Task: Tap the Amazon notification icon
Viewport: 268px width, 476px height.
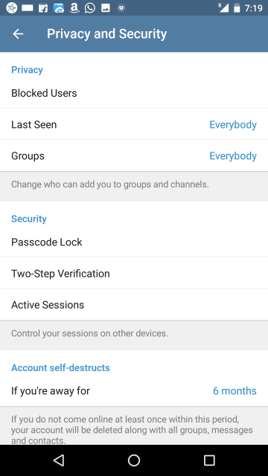Action: pos(74,8)
